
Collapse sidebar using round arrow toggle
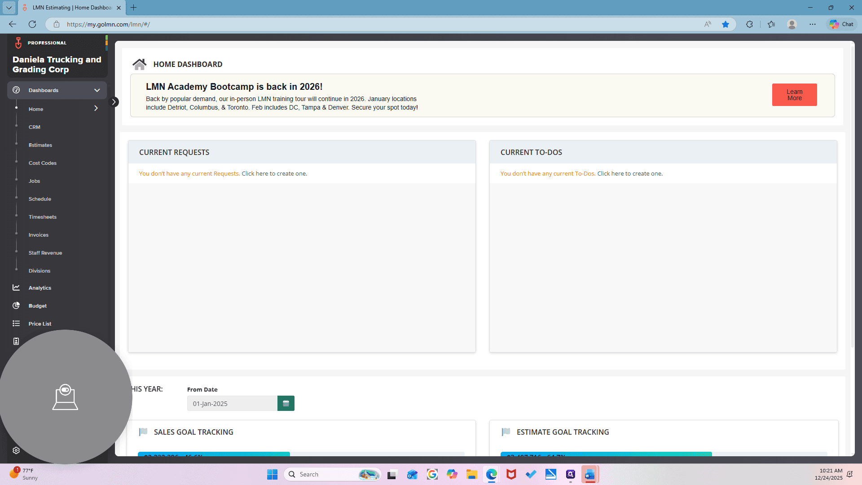click(x=114, y=102)
